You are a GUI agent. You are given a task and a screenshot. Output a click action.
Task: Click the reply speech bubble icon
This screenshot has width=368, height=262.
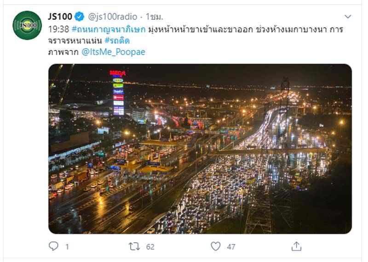tap(53, 246)
